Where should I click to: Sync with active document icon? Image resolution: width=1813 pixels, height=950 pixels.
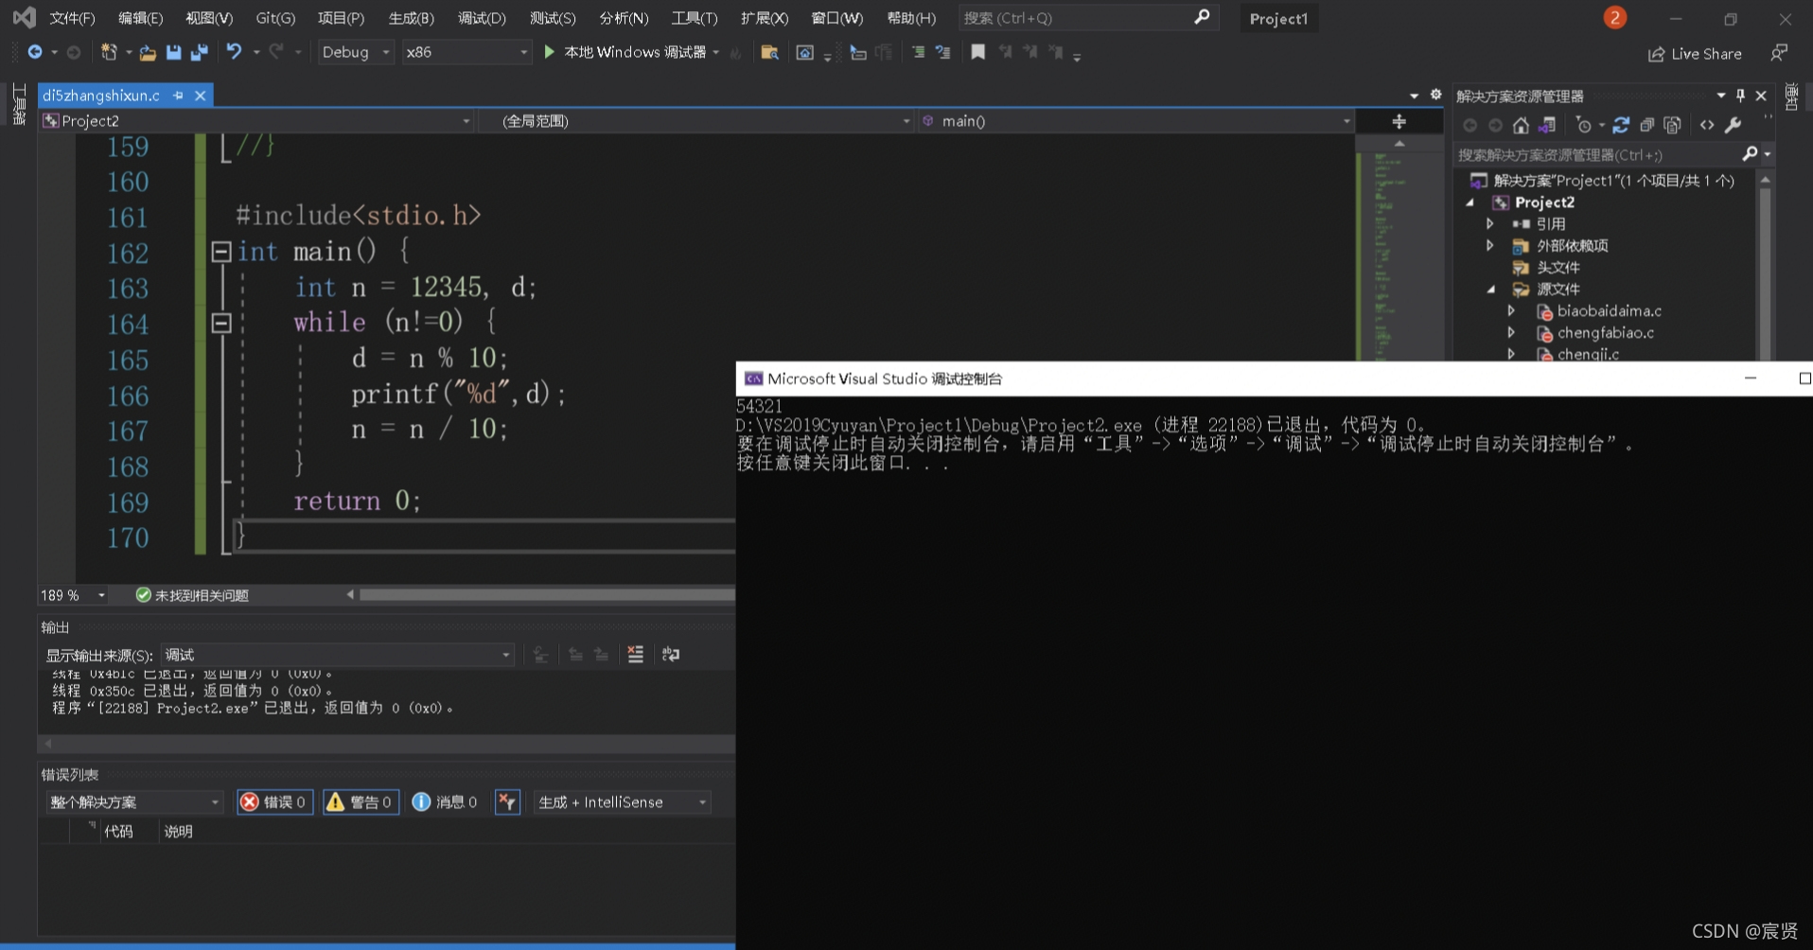click(x=1621, y=125)
